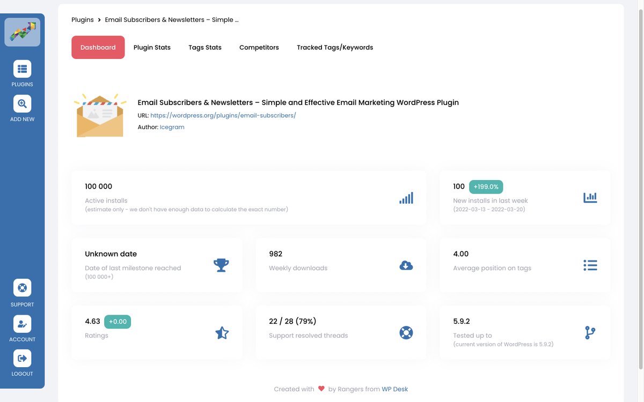This screenshot has width=644, height=402.
Task: Click the signal bars icon on Active installs card
Action: (406, 198)
